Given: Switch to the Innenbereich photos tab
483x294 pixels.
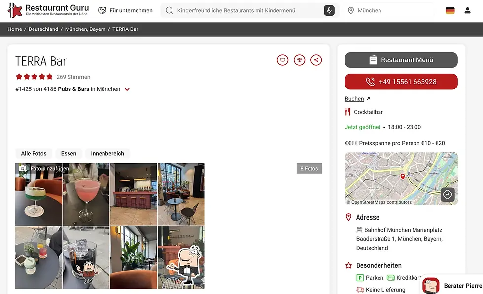Looking at the screenshot, I should tap(107, 153).
